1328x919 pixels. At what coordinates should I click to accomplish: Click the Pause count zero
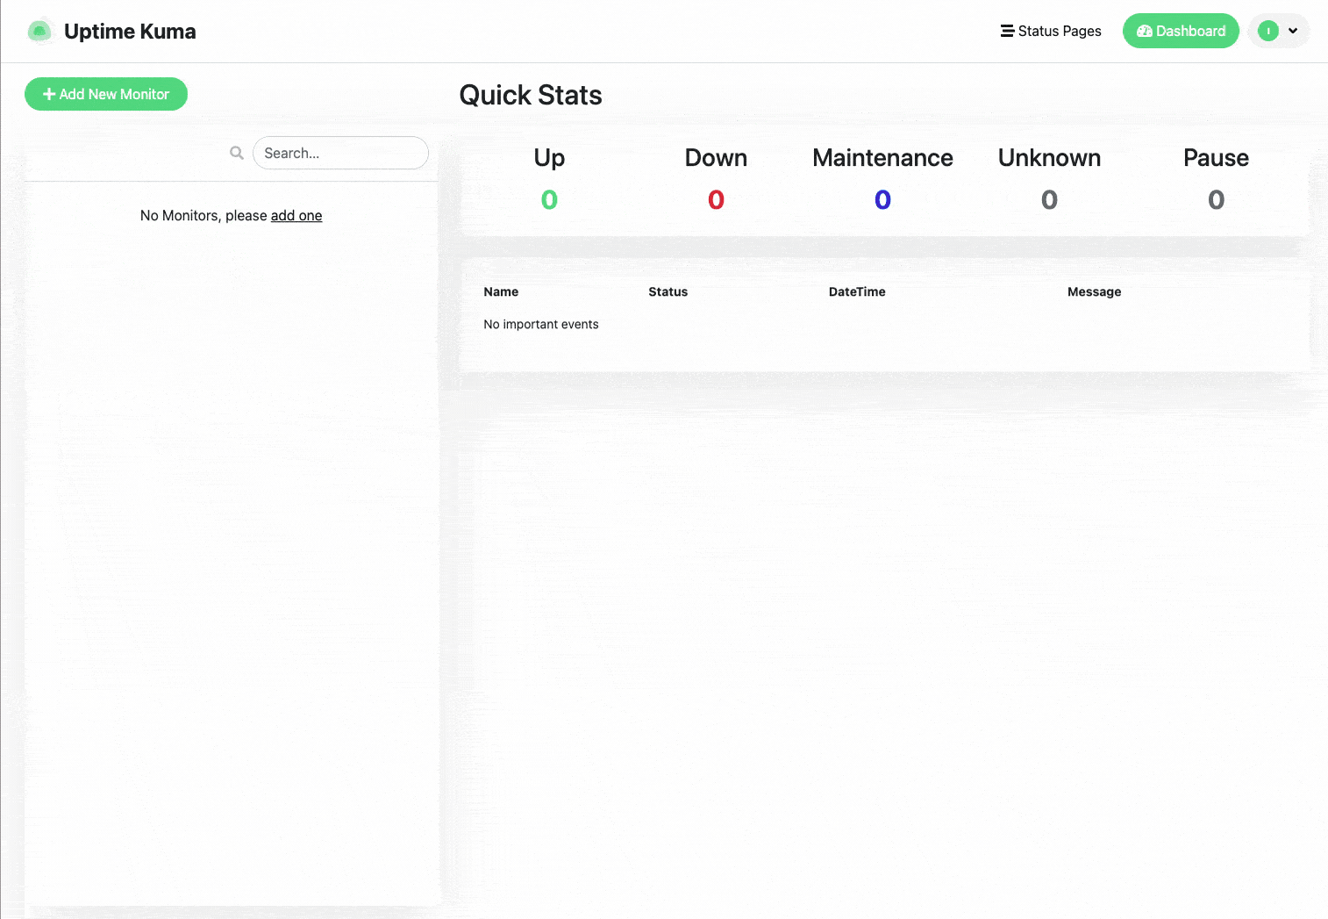[1216, 200]
